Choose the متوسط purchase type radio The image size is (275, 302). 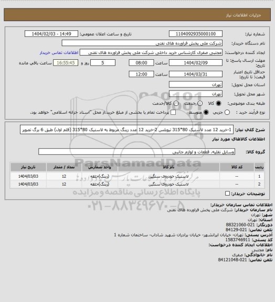click(x=206, y=112)
